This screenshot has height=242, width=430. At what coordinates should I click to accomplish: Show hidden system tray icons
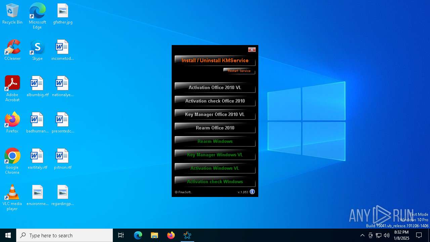click(362, 235)
